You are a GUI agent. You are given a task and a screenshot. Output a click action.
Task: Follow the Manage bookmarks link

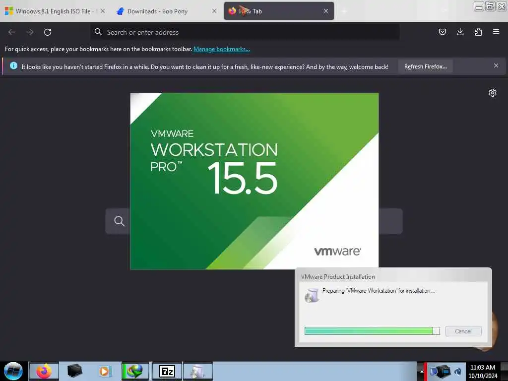click(222, 49)
